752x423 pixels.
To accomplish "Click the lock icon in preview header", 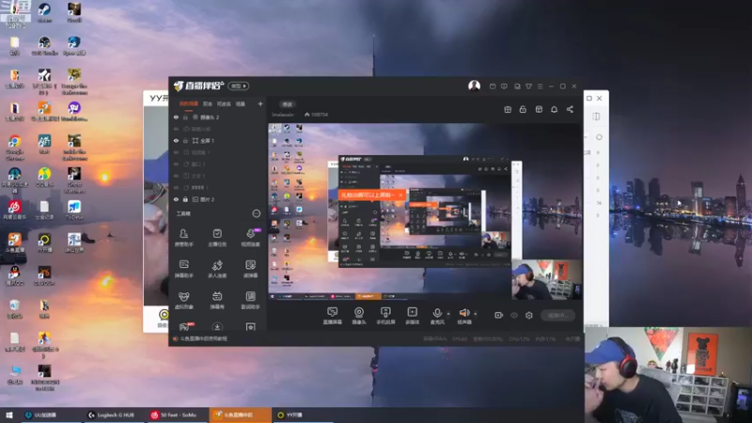I will click(523, 109).
